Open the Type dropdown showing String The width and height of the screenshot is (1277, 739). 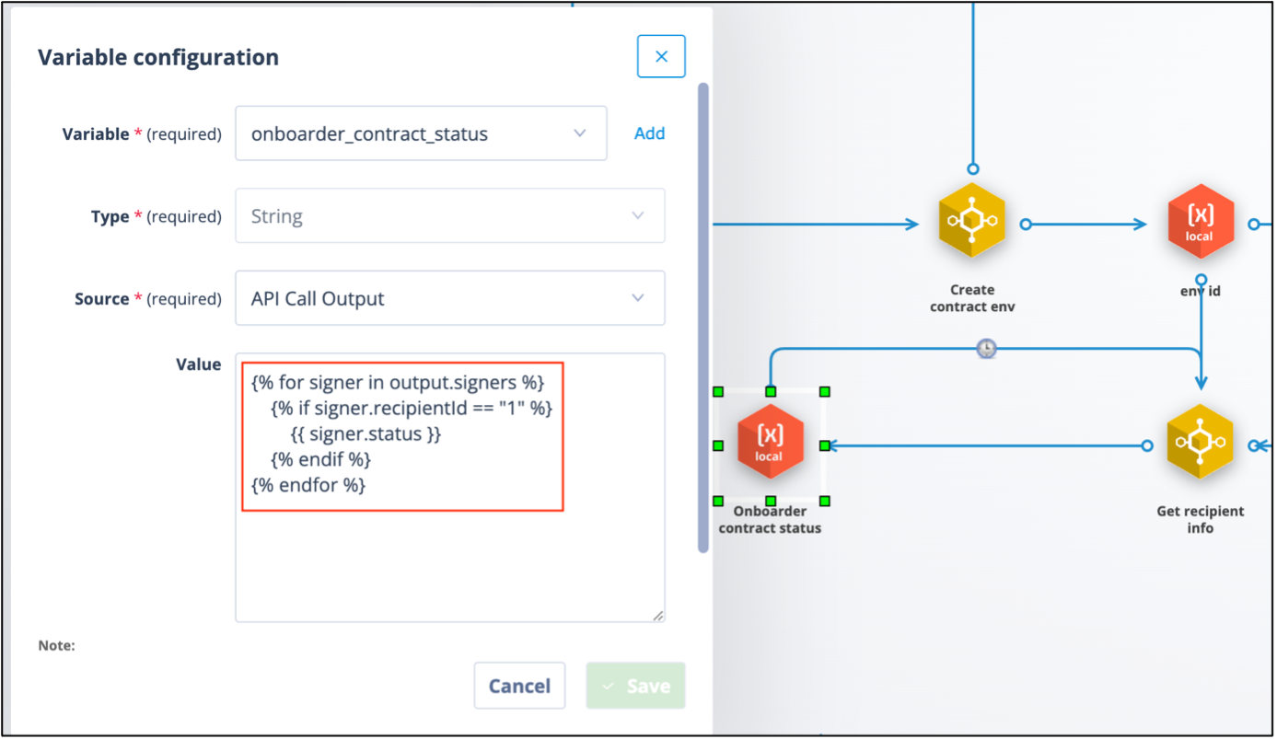pyautogui.click(x=450, y=216)
